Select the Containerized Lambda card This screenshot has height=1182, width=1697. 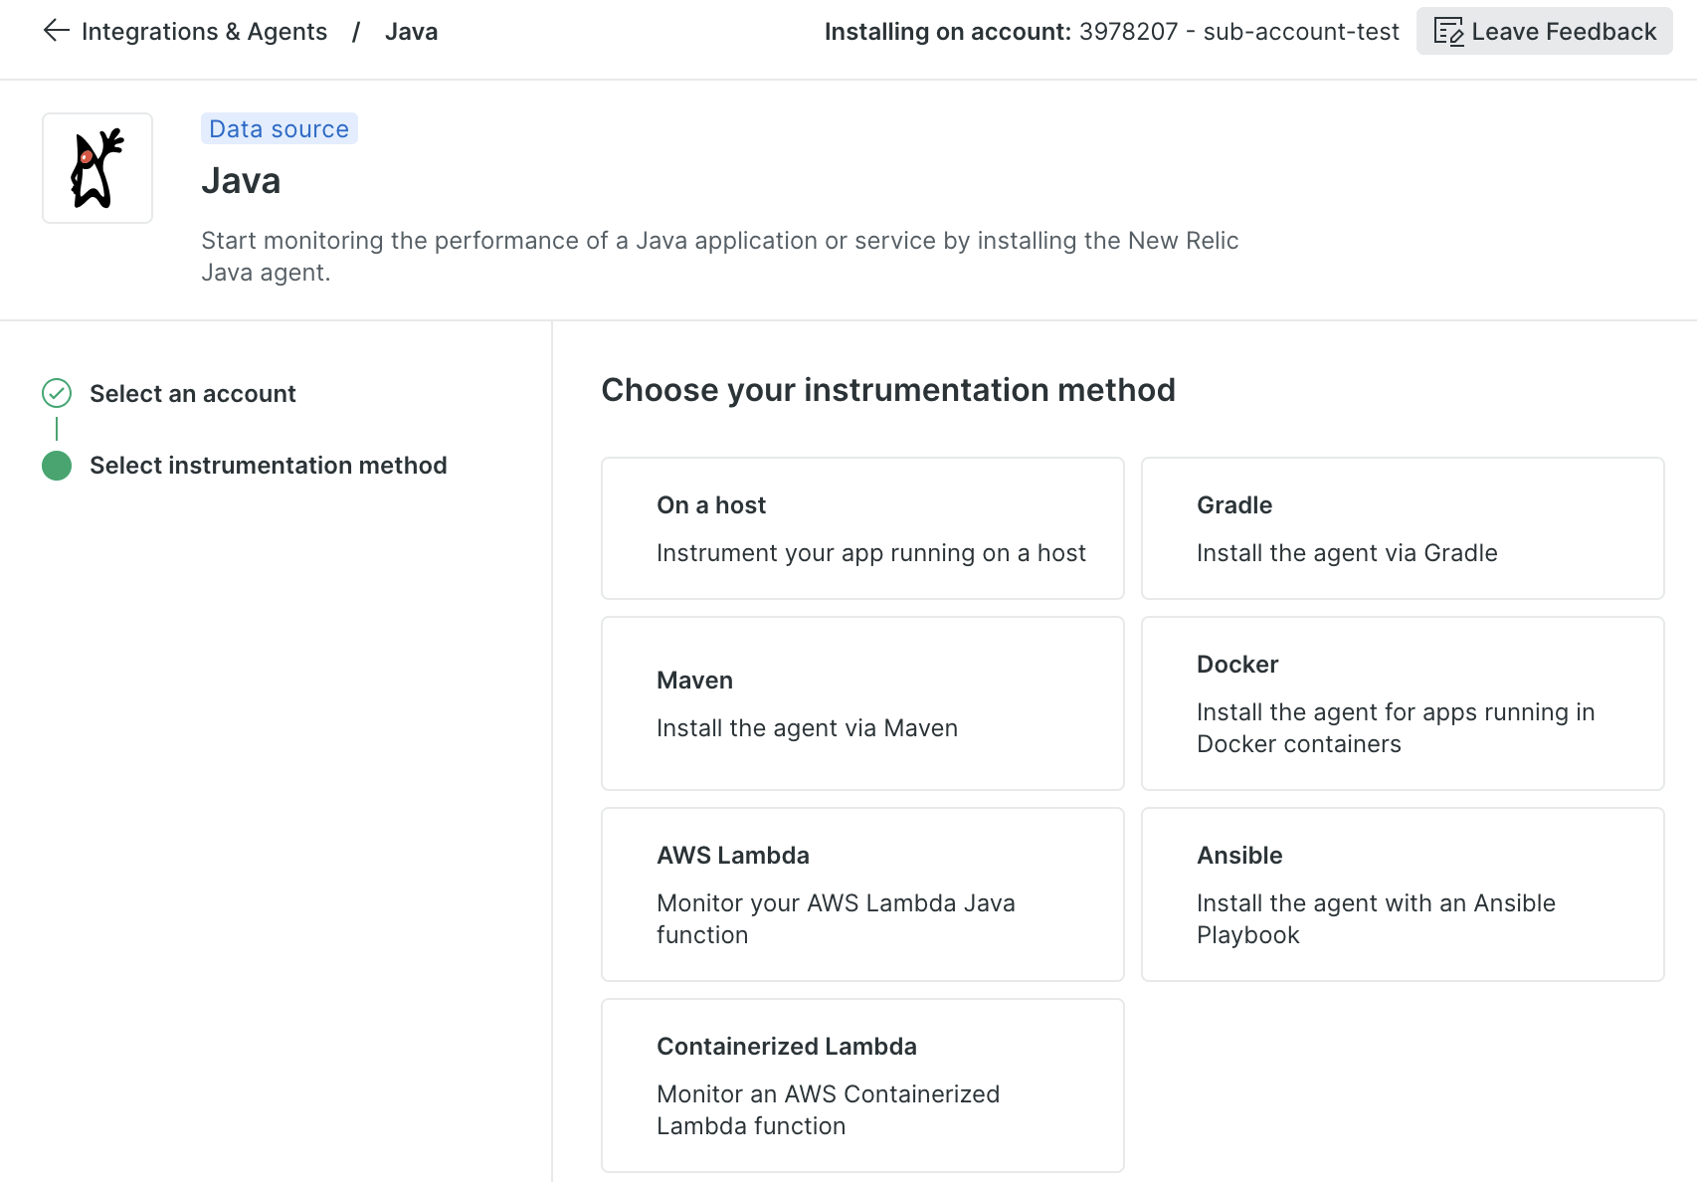(x=862, y=1085)
